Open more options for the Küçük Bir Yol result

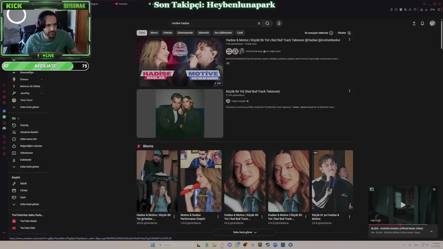tap(349, 91)
